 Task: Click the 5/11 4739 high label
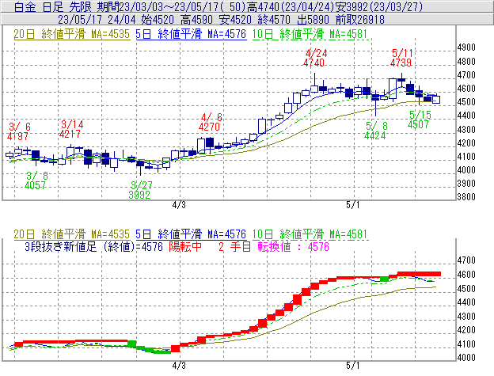click(401, 58)
